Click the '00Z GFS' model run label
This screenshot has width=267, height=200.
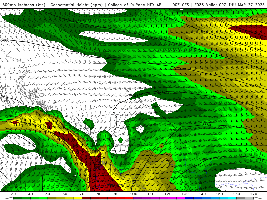pos(181,5)
